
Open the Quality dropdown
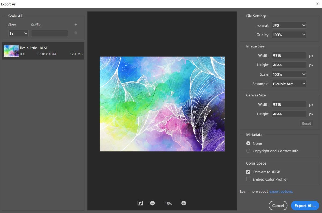289,35
